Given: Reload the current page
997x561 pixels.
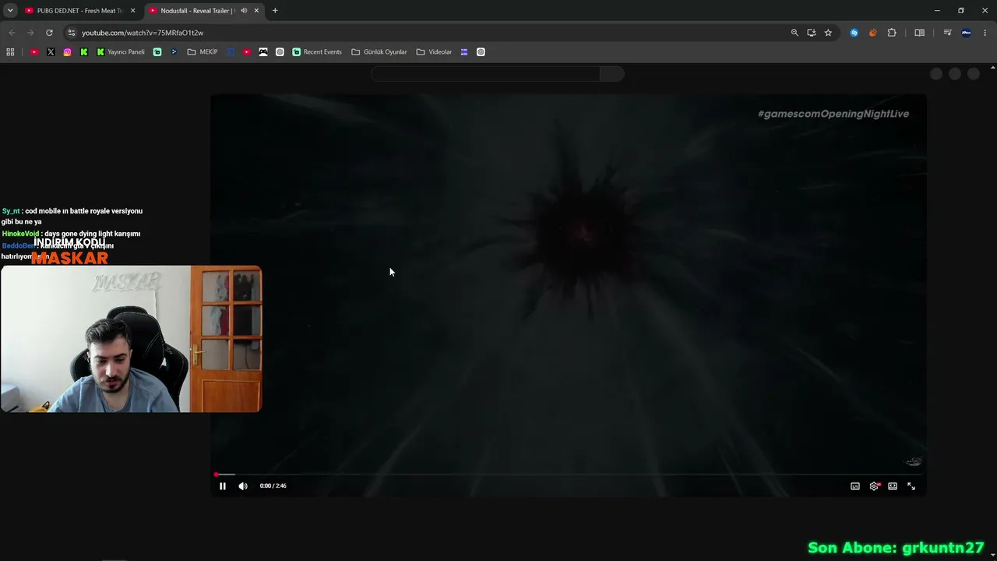Looking at the screenshot, I should tap(49, 33).
